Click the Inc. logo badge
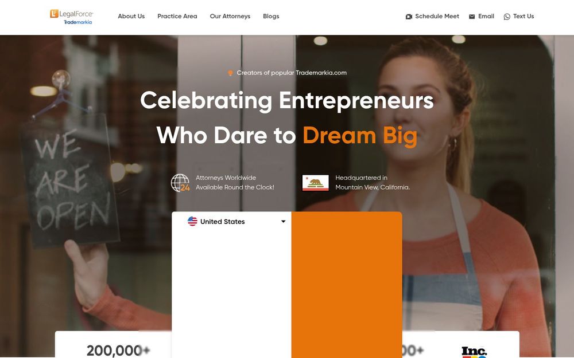This screenshot has height=358, width=574. point(475,352)
